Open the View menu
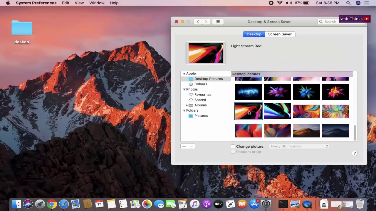The width and height of the screenshot is (376, 211). [x=79, y=3]
